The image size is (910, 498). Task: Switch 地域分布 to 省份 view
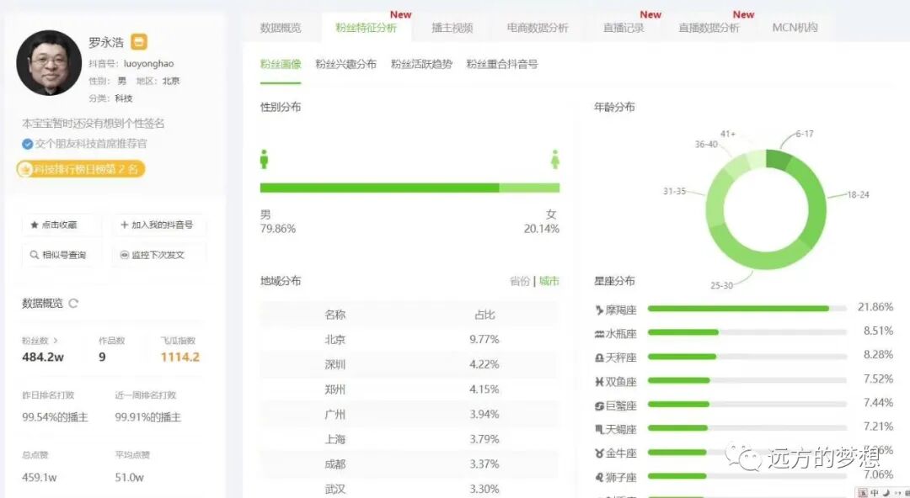pyautogui.click(x=519, y=281)
